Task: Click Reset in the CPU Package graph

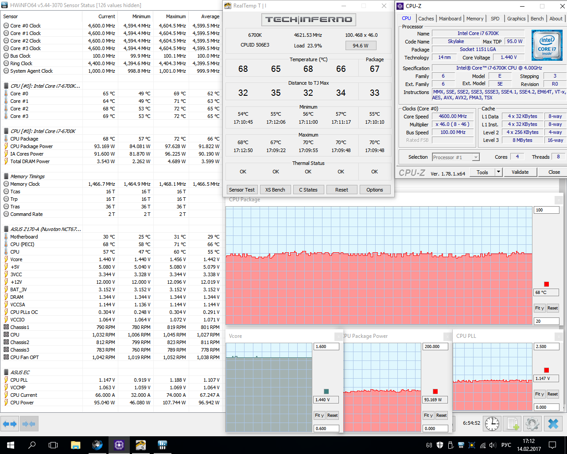Action: click(x=553, y=308)
